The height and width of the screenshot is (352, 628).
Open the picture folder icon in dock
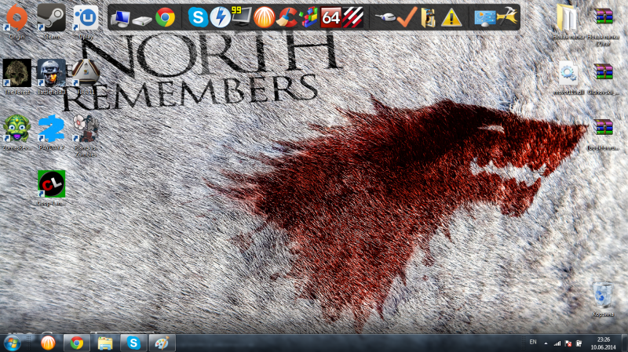[428, 18]
